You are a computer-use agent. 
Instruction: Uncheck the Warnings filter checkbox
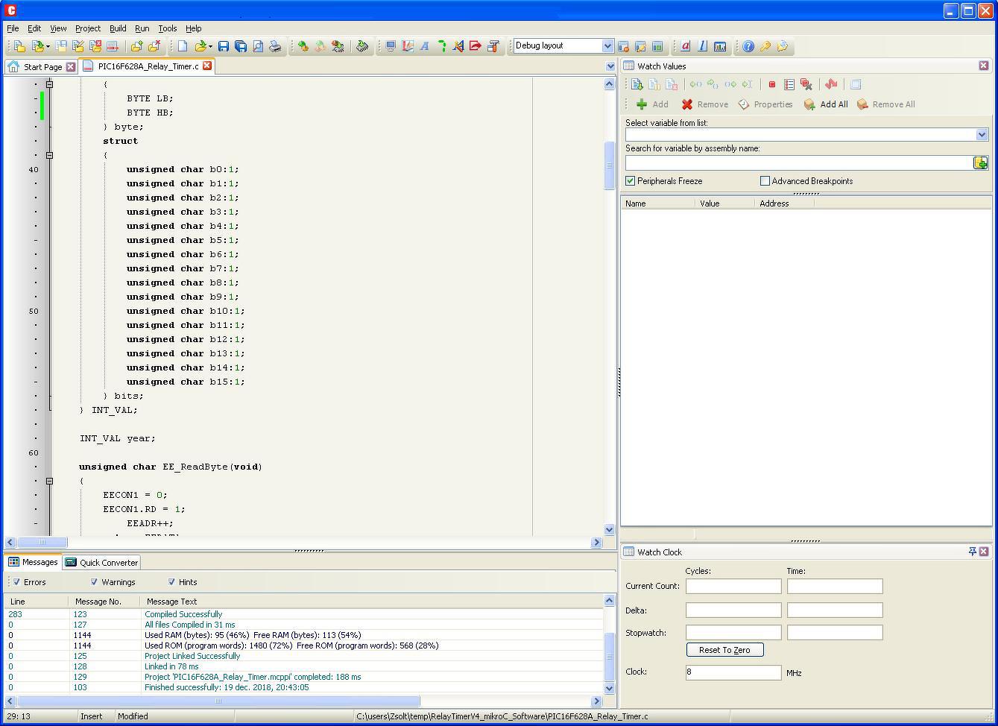pyautogui.click(x=94, y=582)
